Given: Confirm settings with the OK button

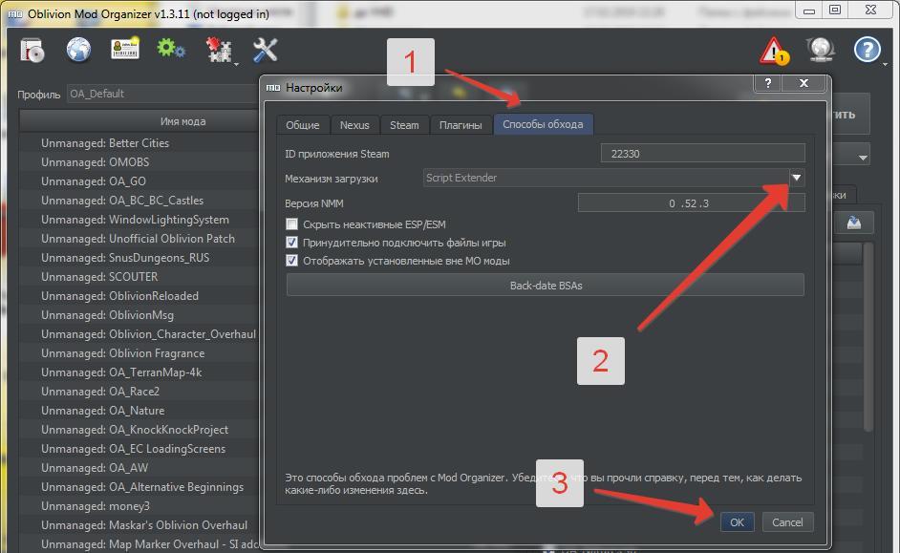Looking at the screenshot, I should 737,522.
